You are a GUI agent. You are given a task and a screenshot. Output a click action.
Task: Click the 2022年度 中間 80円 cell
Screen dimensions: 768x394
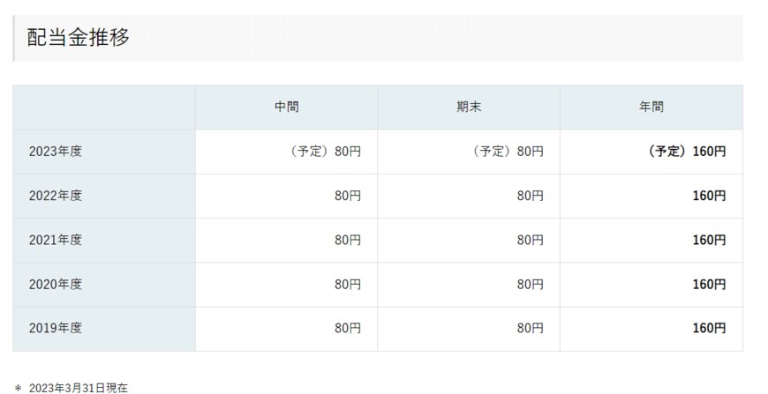[348, 196]
